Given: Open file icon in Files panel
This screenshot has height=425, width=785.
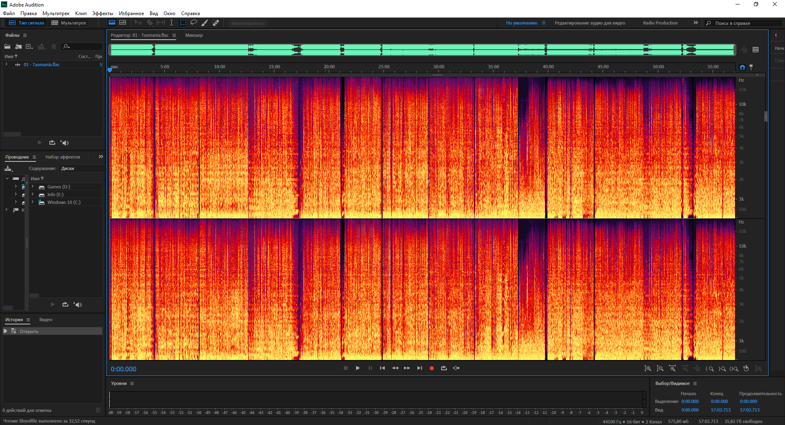Looking at the screenshot, I should coord(7,47).
